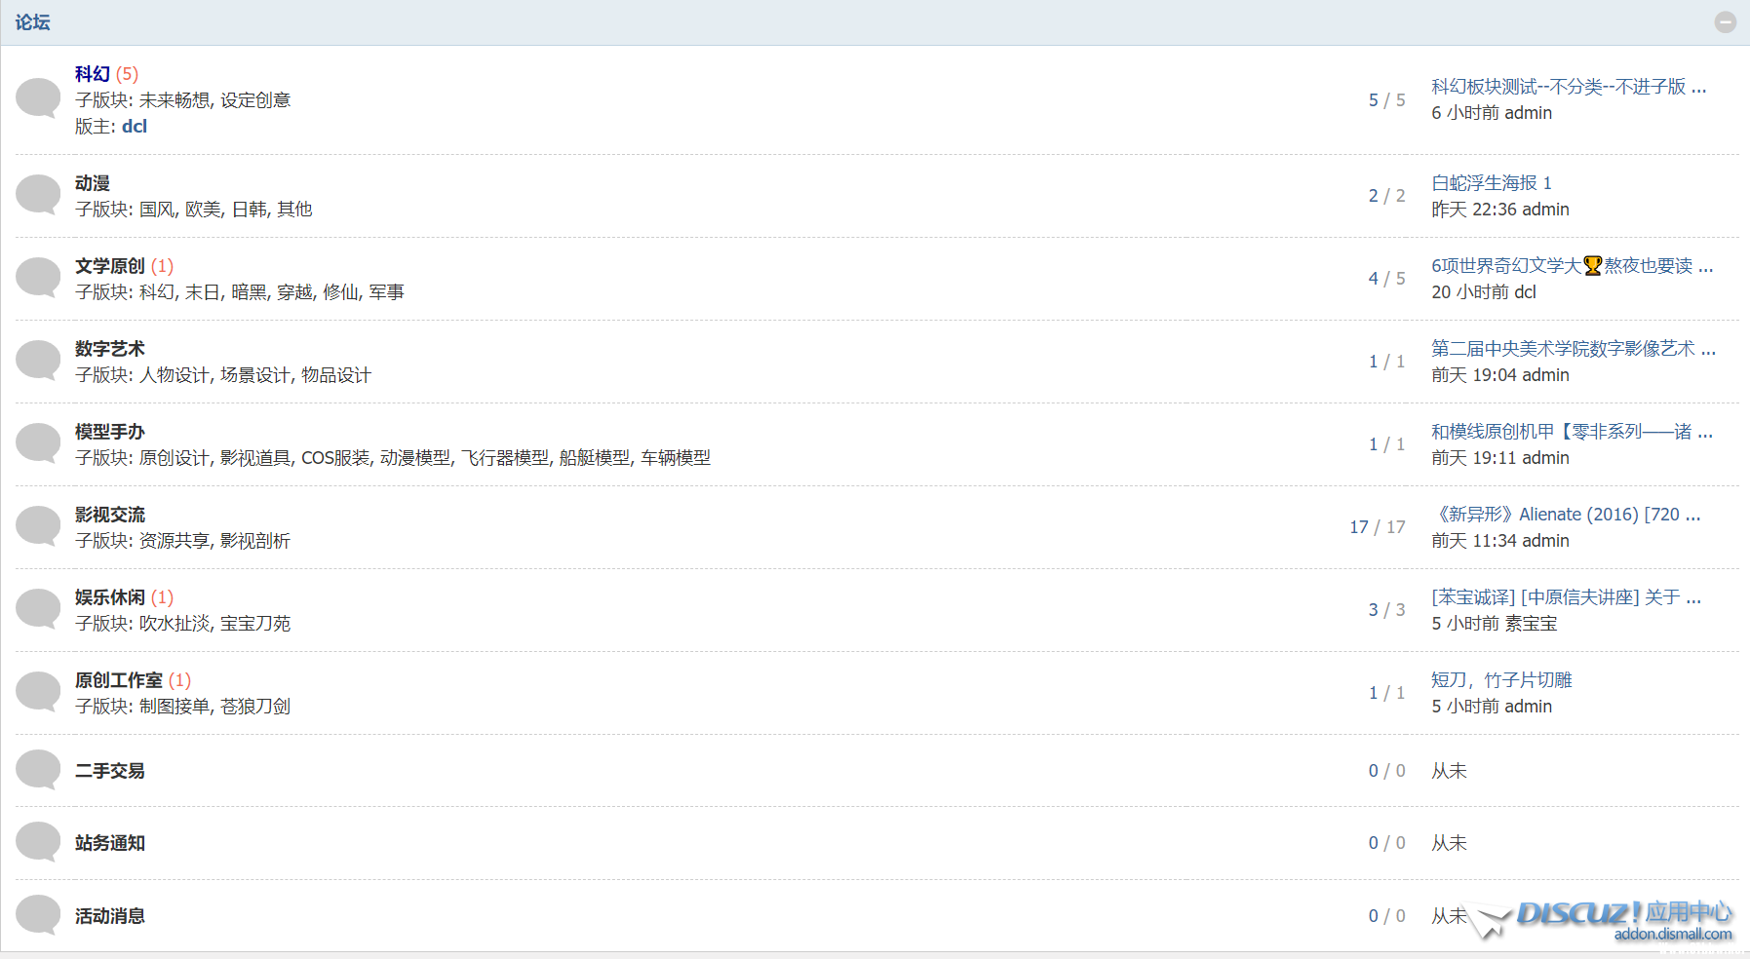Open the 短刀，竹子片切雕 thread
Image resolution: width=1750 pixels, height=959 pixels.
tap(1500, 680)
